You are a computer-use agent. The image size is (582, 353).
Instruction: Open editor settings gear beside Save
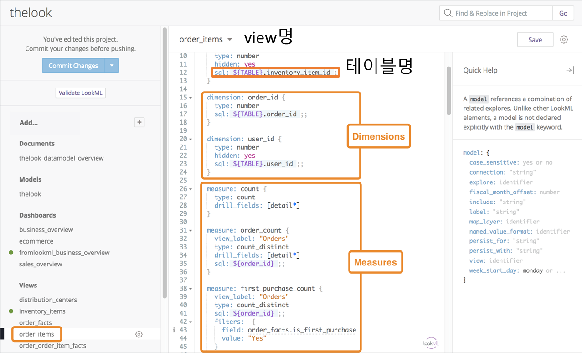pos(564,40)
